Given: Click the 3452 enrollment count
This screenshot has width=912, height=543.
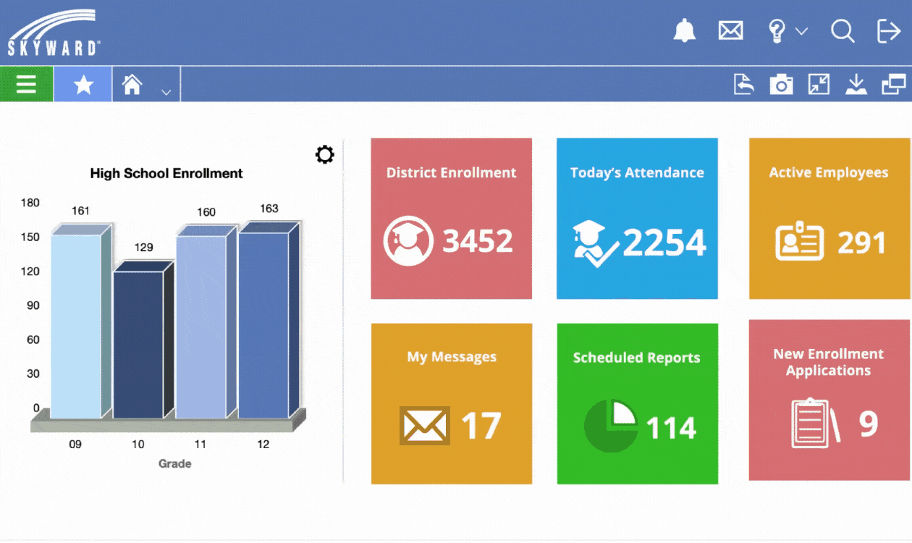Looking at the screenshot, I should click(x=478, y=241).
